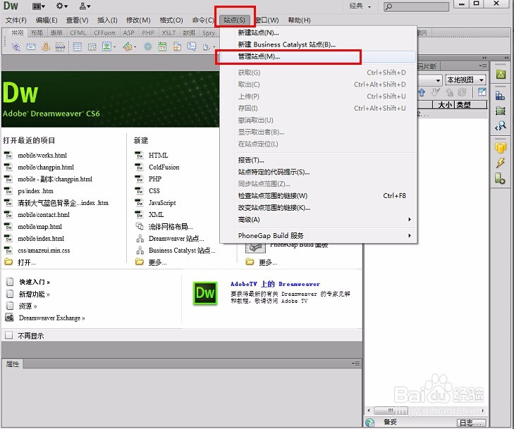This screenshot has height=429, width=514.
Task: Click the comment icon in Insert toolbar
Action: coord(192,46)
